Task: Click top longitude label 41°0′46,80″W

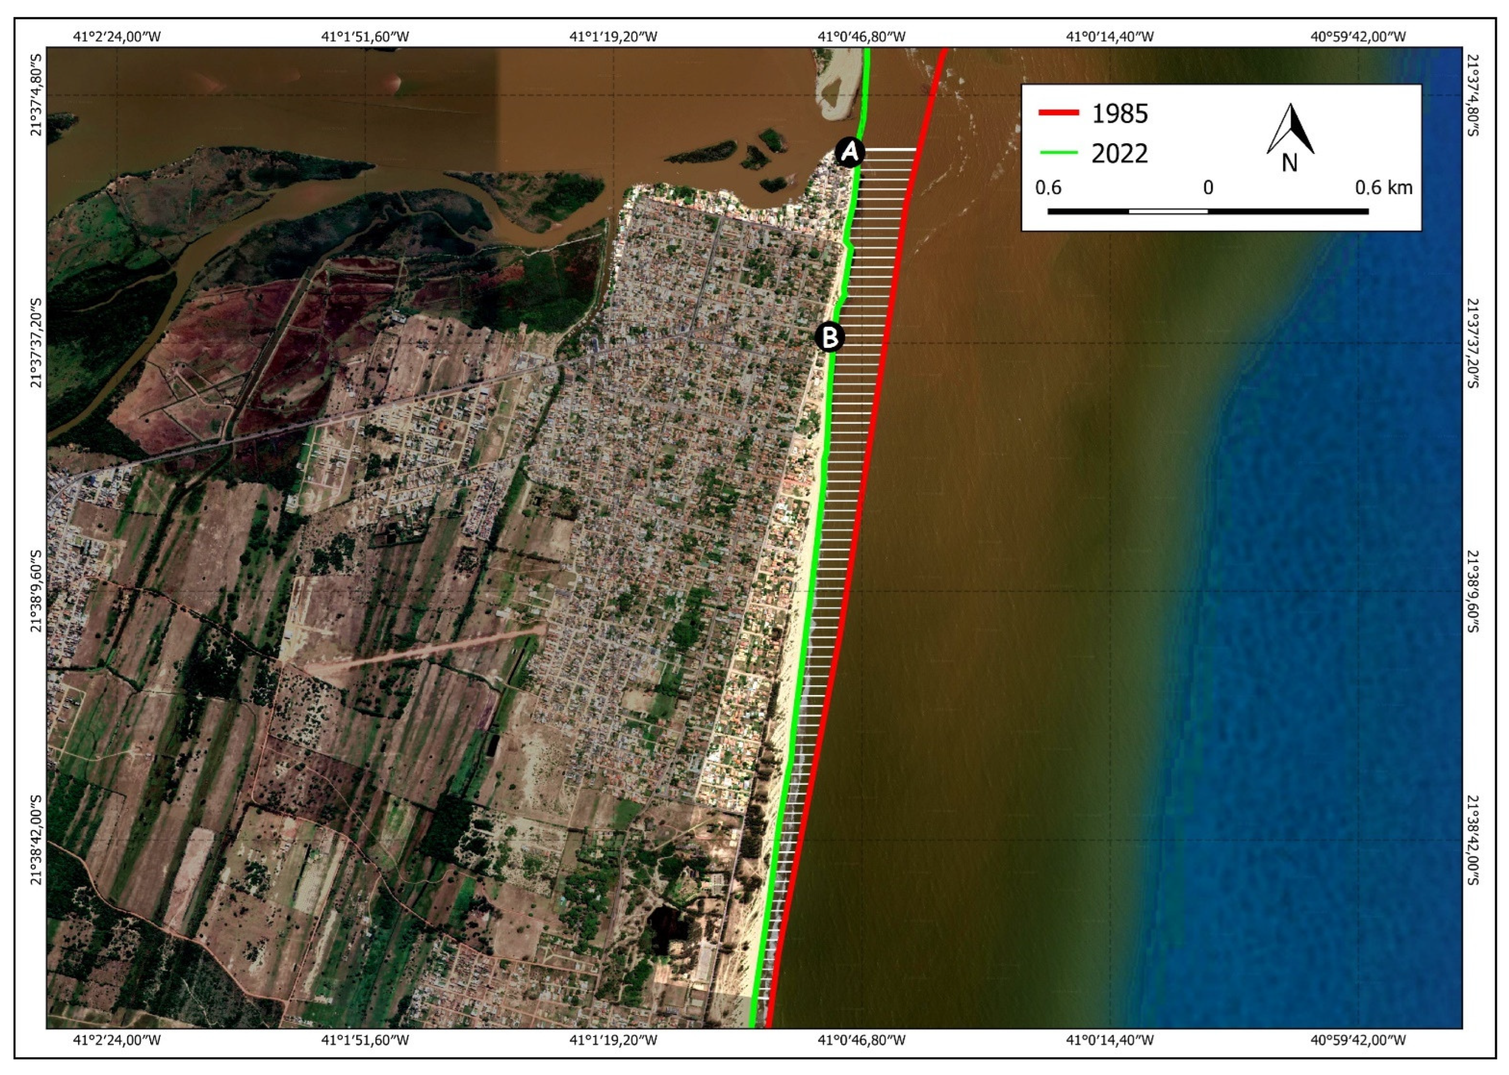Action: [x=862, y=37]
